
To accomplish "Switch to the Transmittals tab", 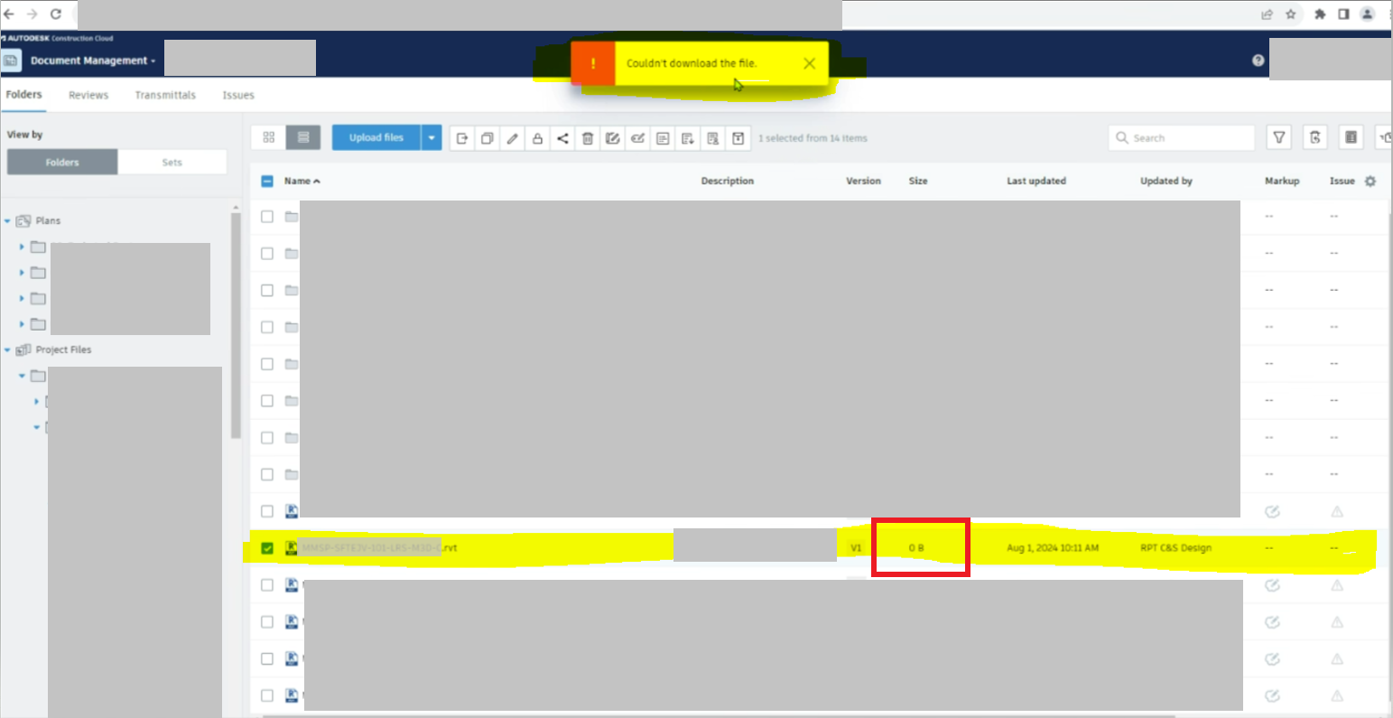I will (x=165, y=95).
